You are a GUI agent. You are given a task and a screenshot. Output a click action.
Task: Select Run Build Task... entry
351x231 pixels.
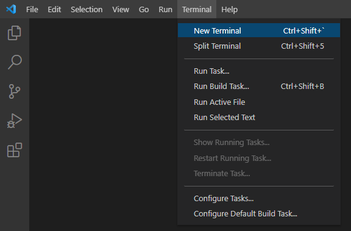(x=259, y=86)
